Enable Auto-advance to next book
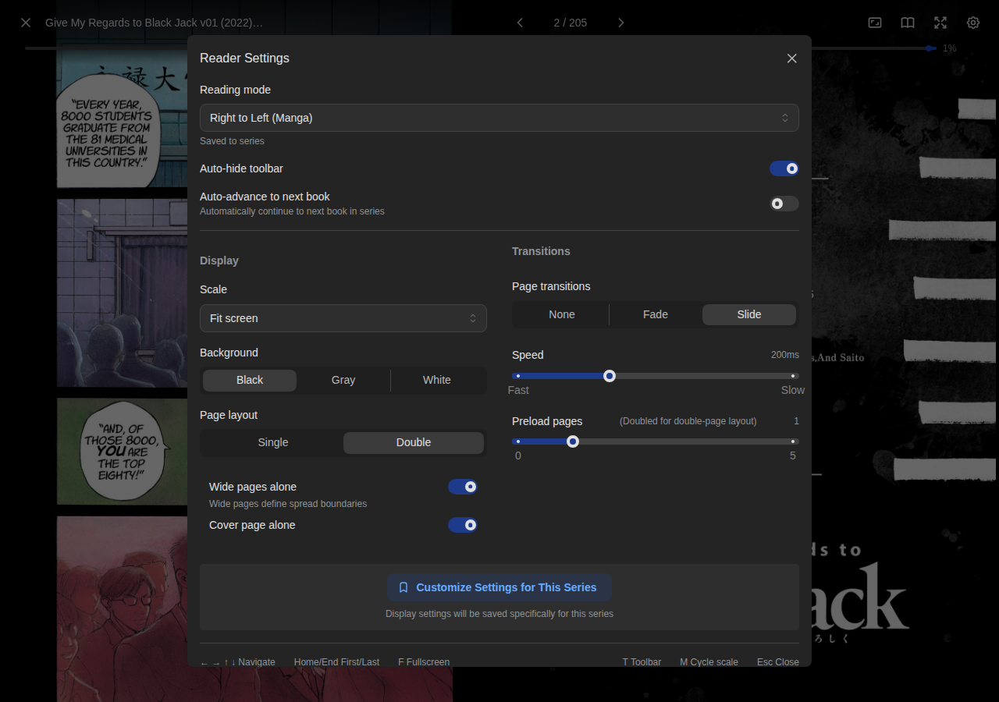The width and height of the screenshot is (999, 702). [784, 204]
